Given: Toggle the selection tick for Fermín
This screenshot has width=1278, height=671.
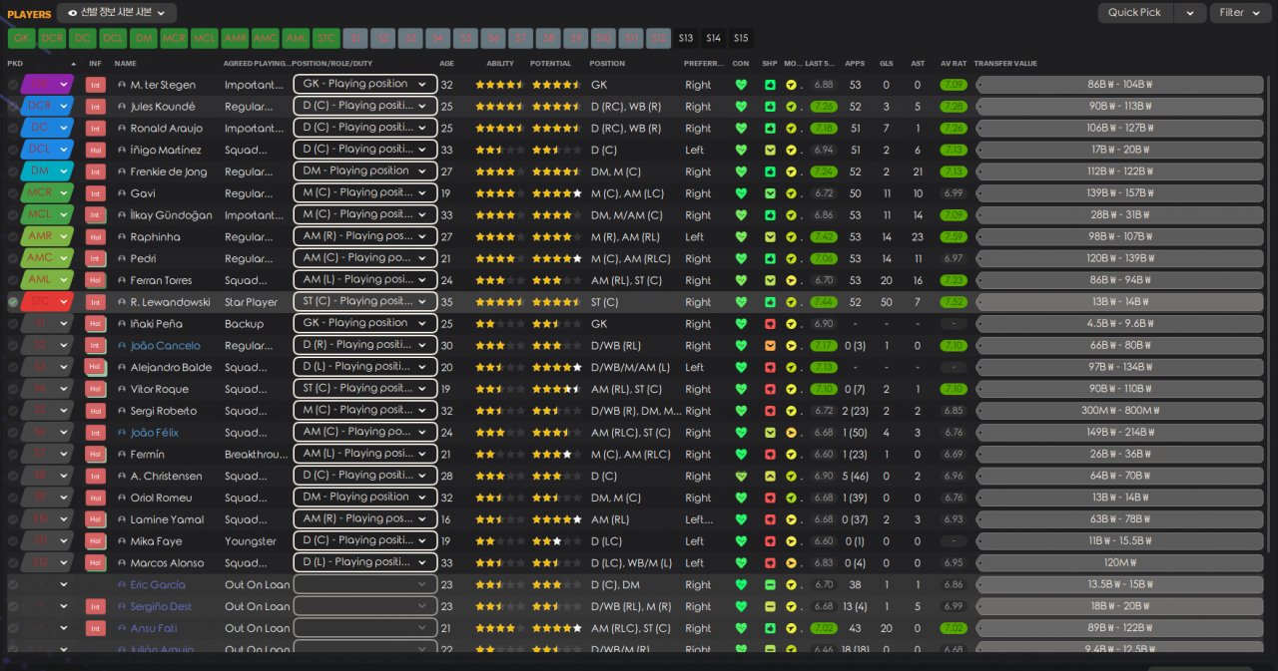Looking at the screenshot, I should point(12,455).
